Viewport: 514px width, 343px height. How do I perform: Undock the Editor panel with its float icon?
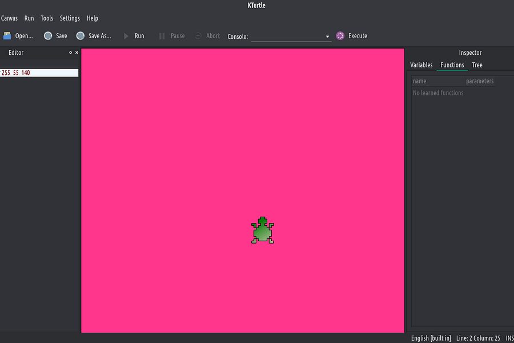coord(70,53)
